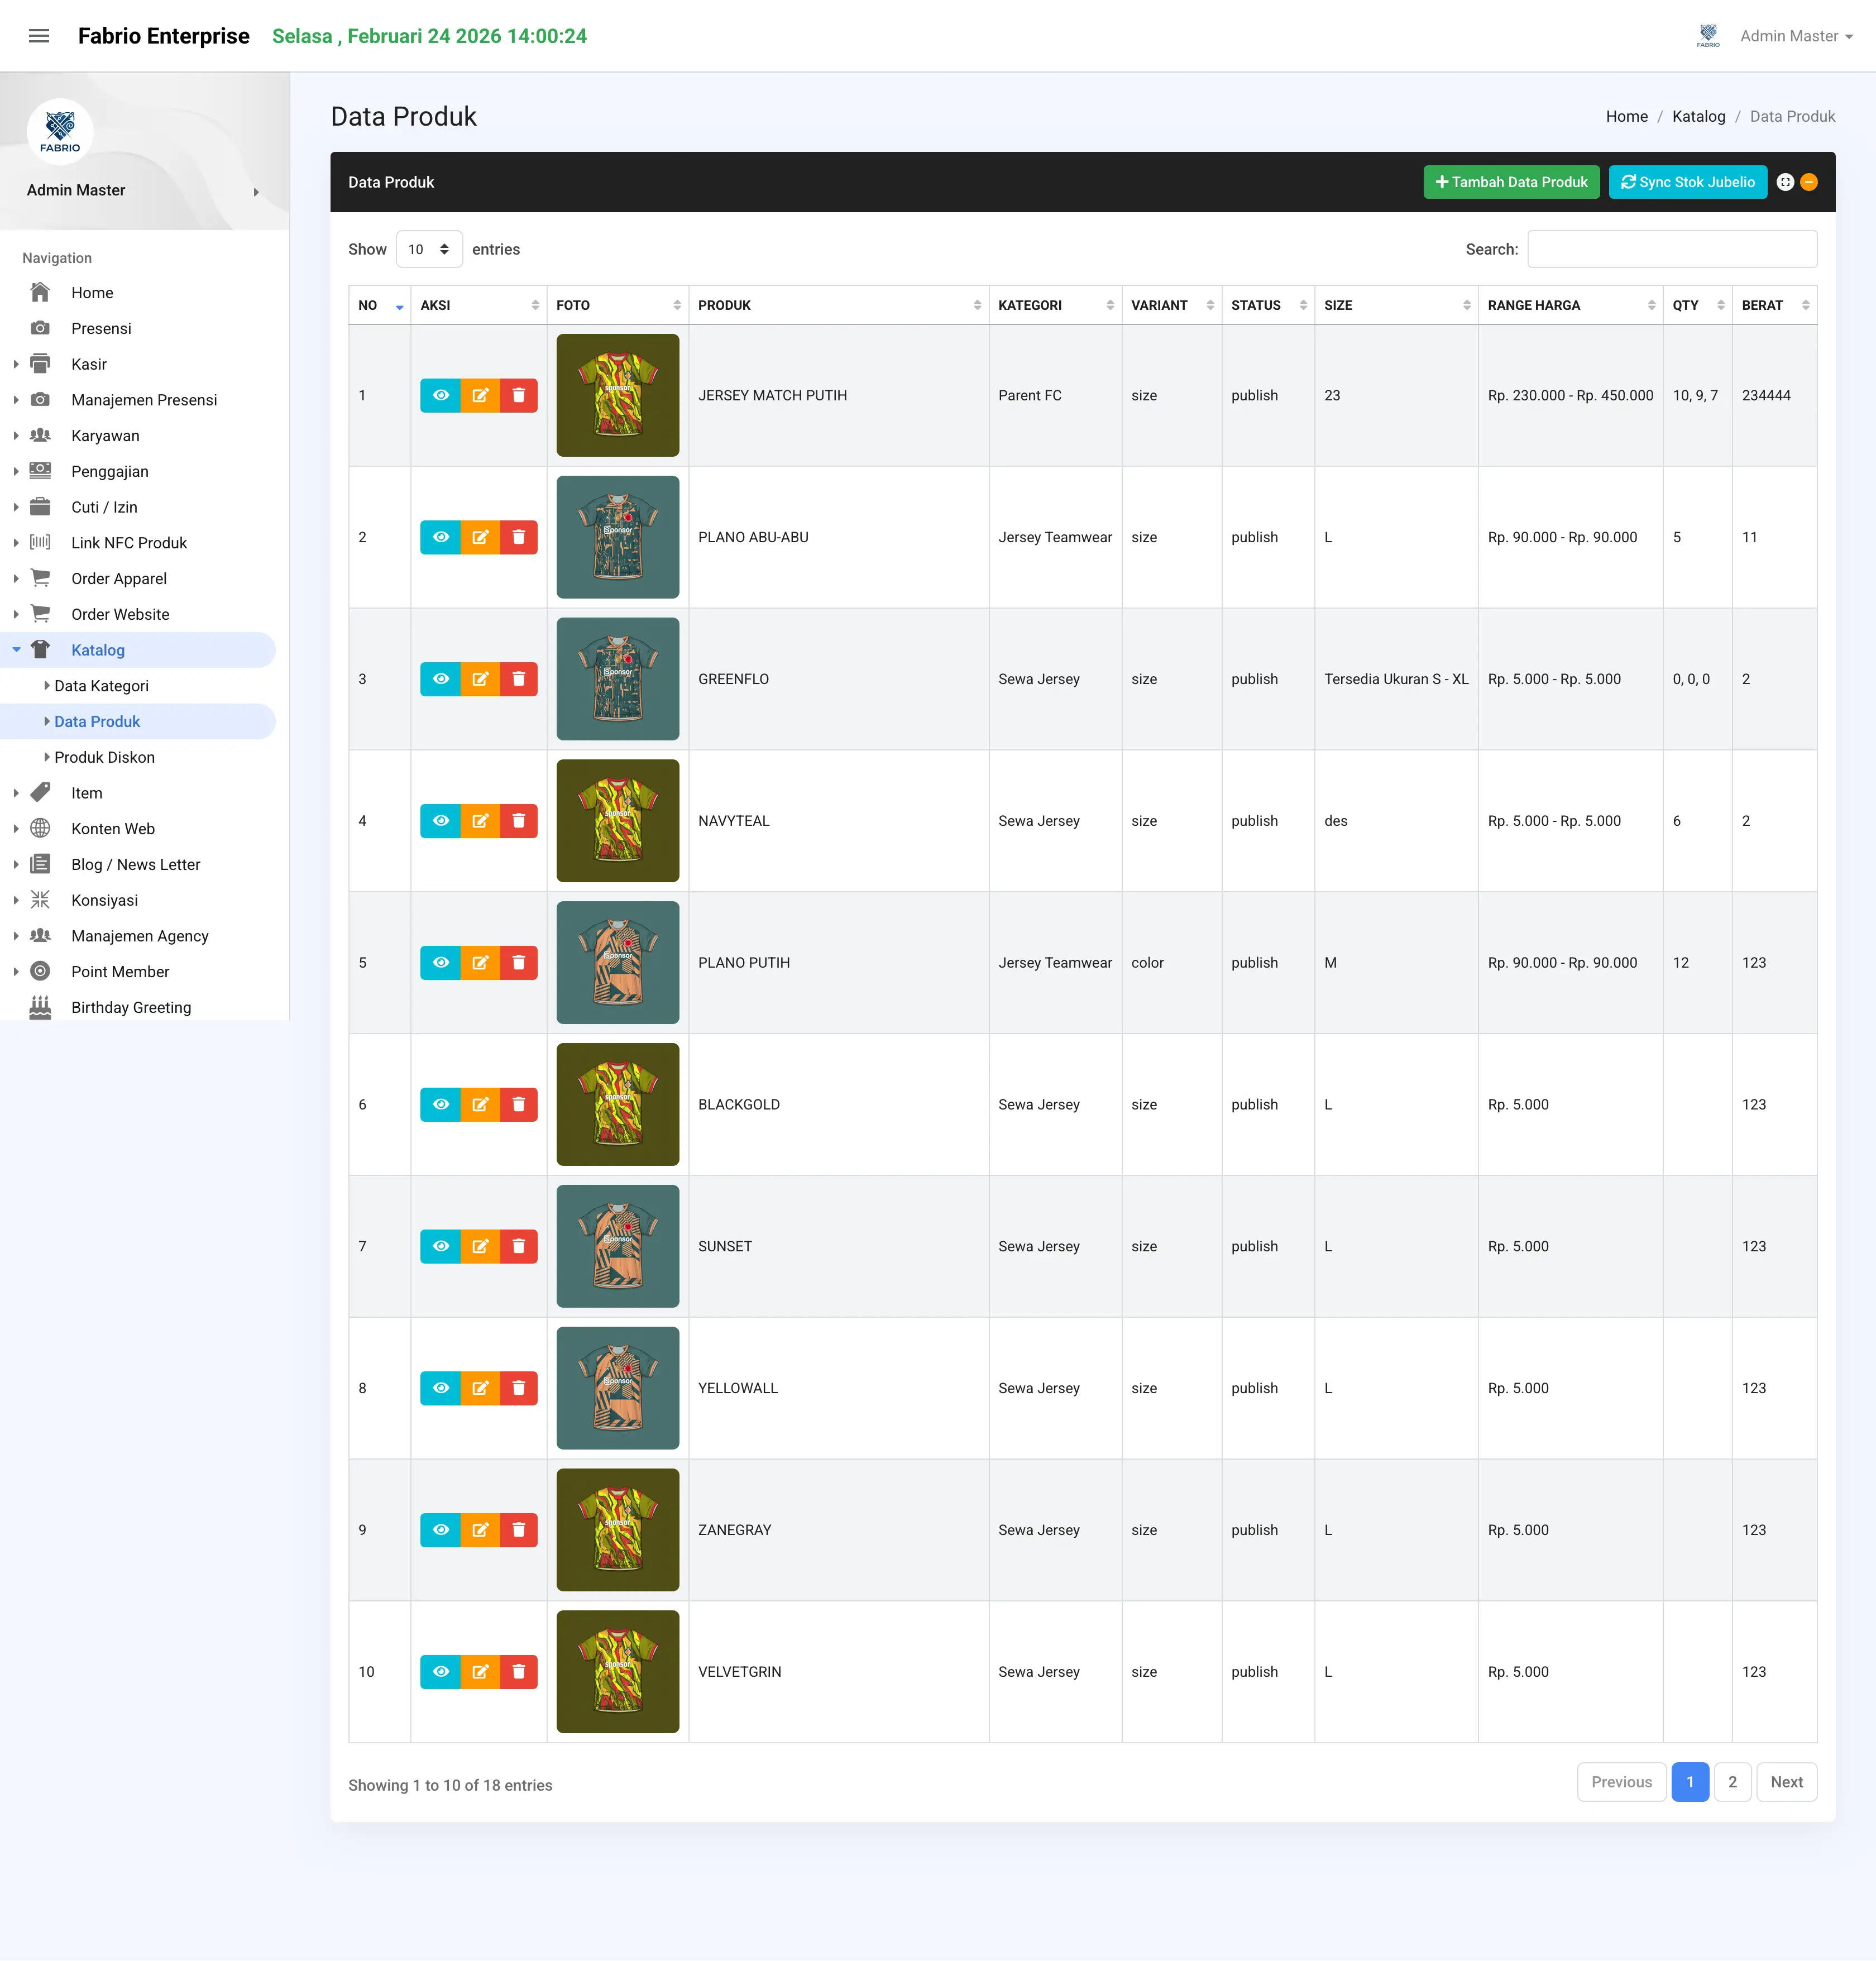Click the Point Member circle icon
The width and height of the screenshot is (1876, 1961).
point(40,972)
